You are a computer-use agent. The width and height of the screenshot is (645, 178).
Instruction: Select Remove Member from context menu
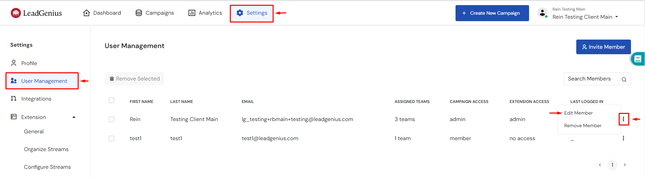(x=583, y=125)
